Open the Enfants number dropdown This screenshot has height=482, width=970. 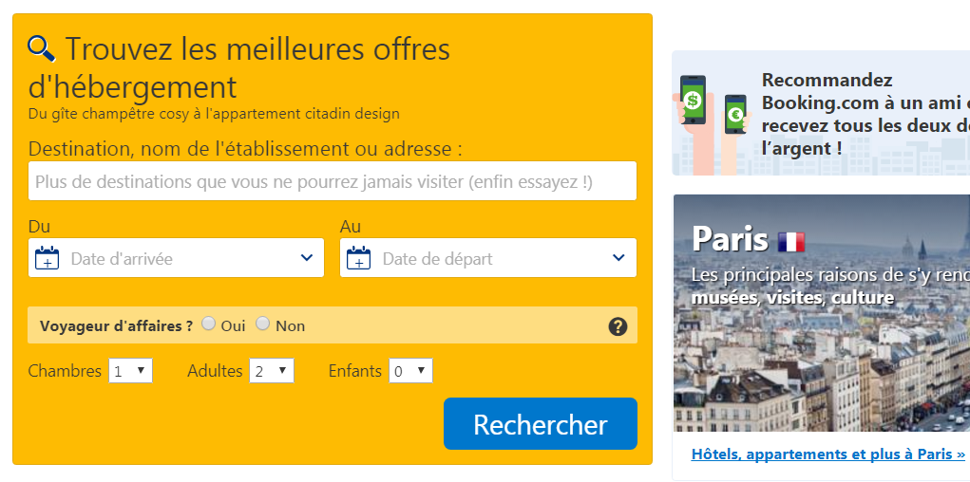(410, 371)
